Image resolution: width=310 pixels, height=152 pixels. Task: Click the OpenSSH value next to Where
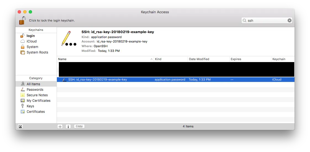tap(101, 46)
